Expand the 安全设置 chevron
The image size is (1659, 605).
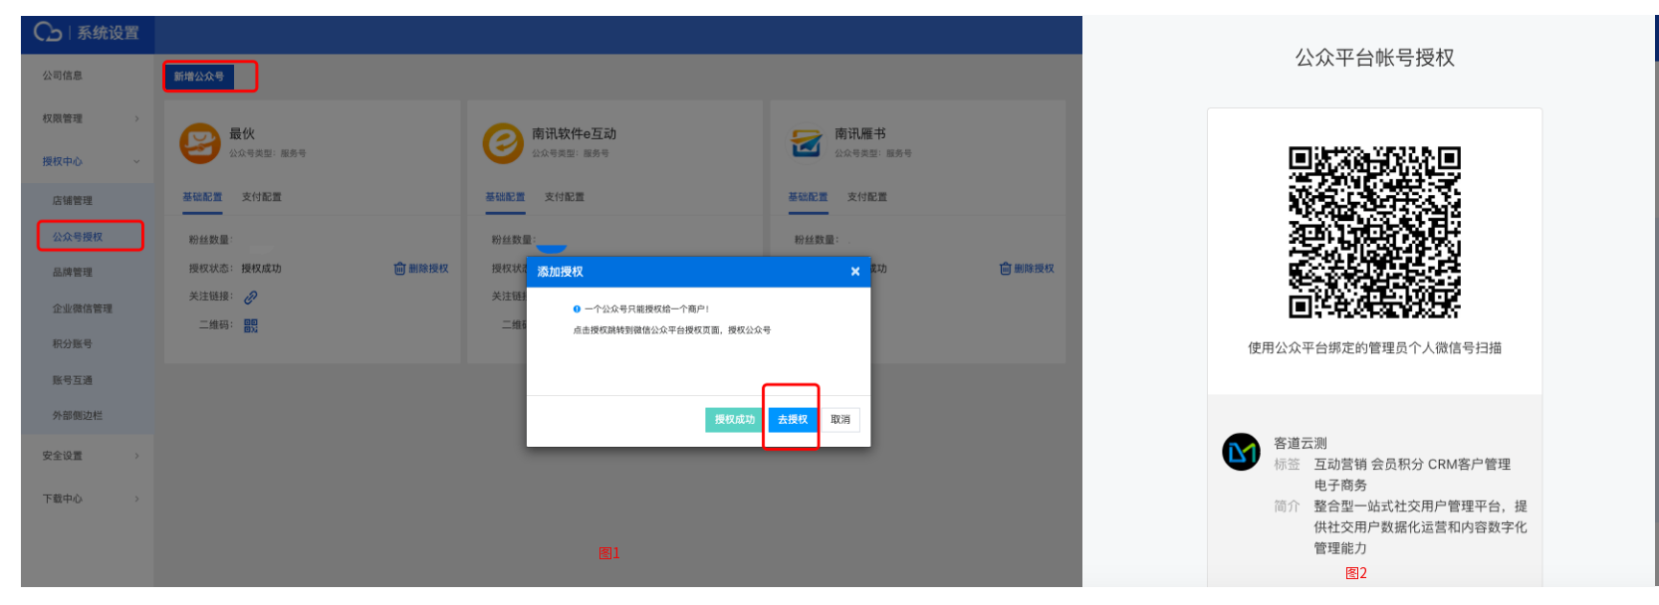tap(136, 456)
